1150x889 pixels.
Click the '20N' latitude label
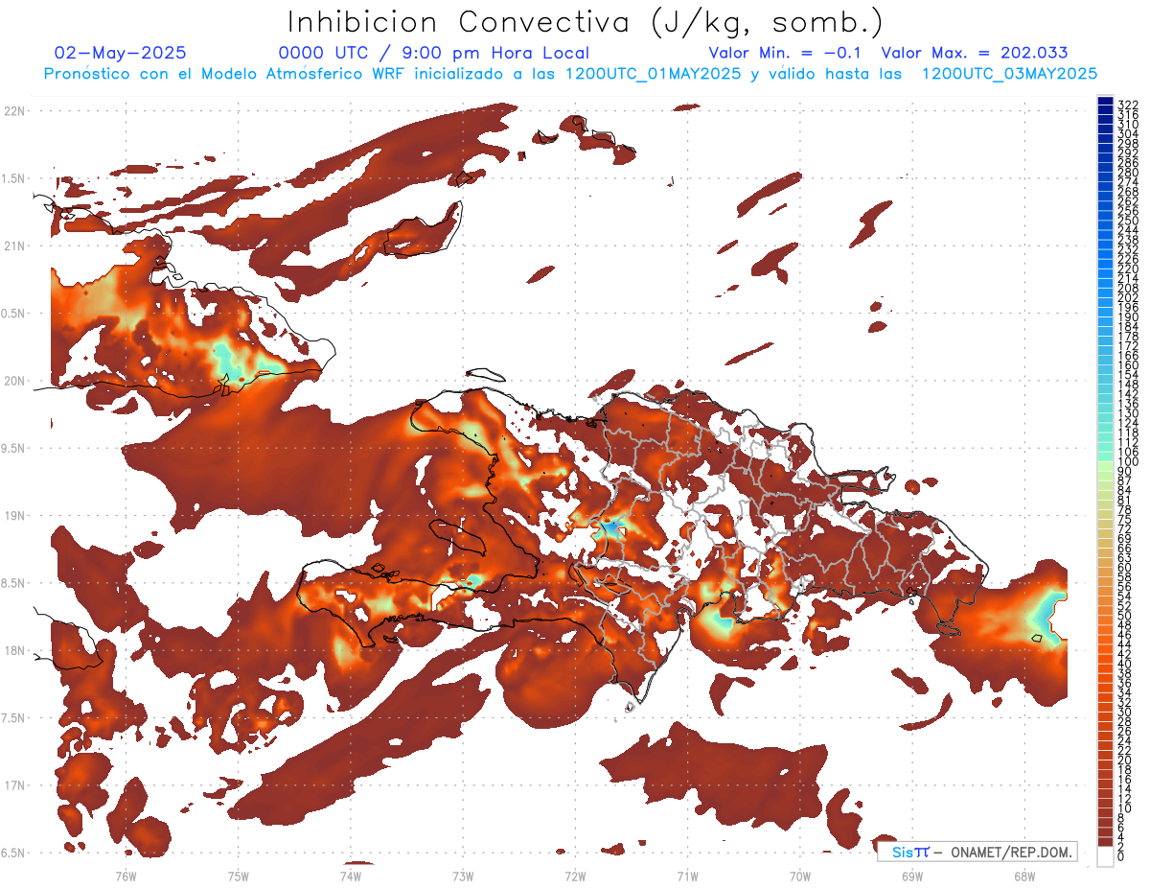pyautogui.click(x=14, y=381)
